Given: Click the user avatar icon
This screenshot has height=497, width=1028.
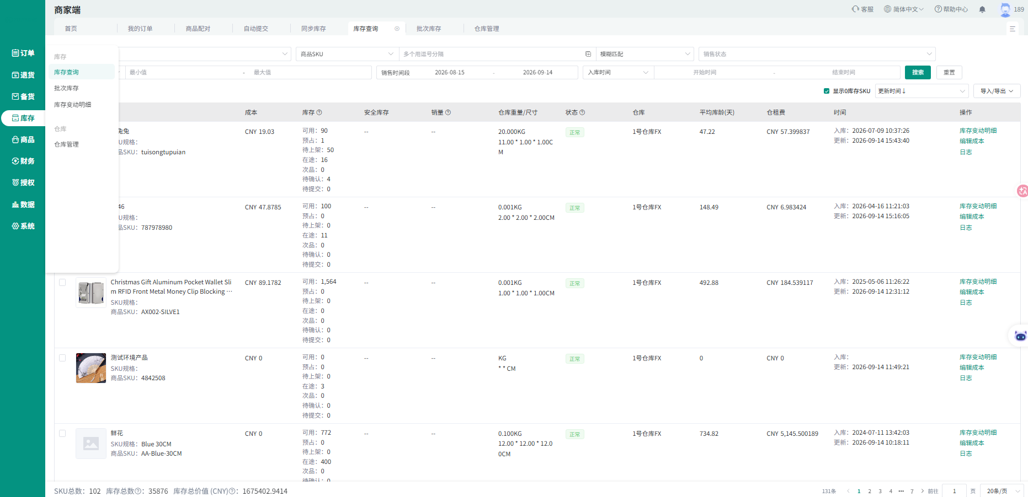Looking at the screenshot, I should [x=1005, y=9].
